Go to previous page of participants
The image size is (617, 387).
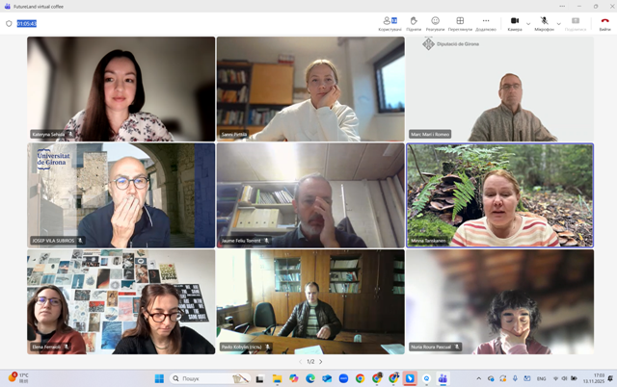coord(300,362)
